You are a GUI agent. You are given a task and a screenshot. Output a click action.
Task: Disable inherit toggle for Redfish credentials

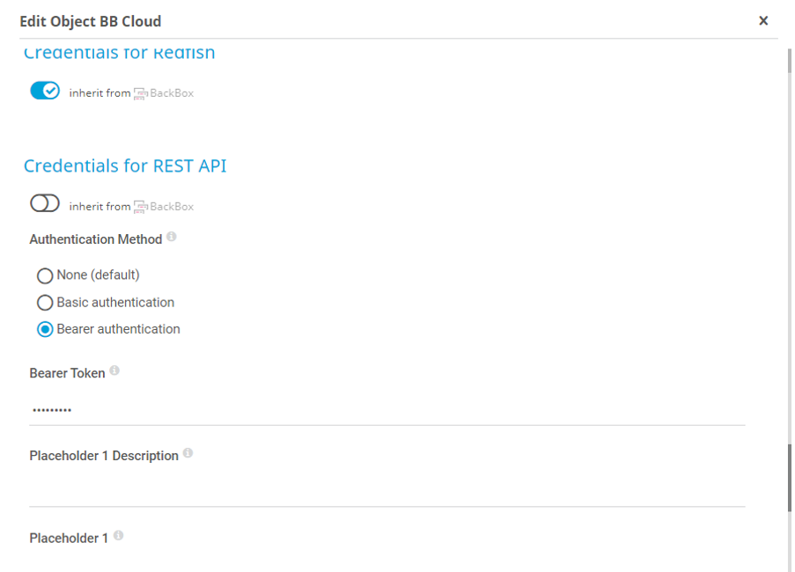pos(44,91)
